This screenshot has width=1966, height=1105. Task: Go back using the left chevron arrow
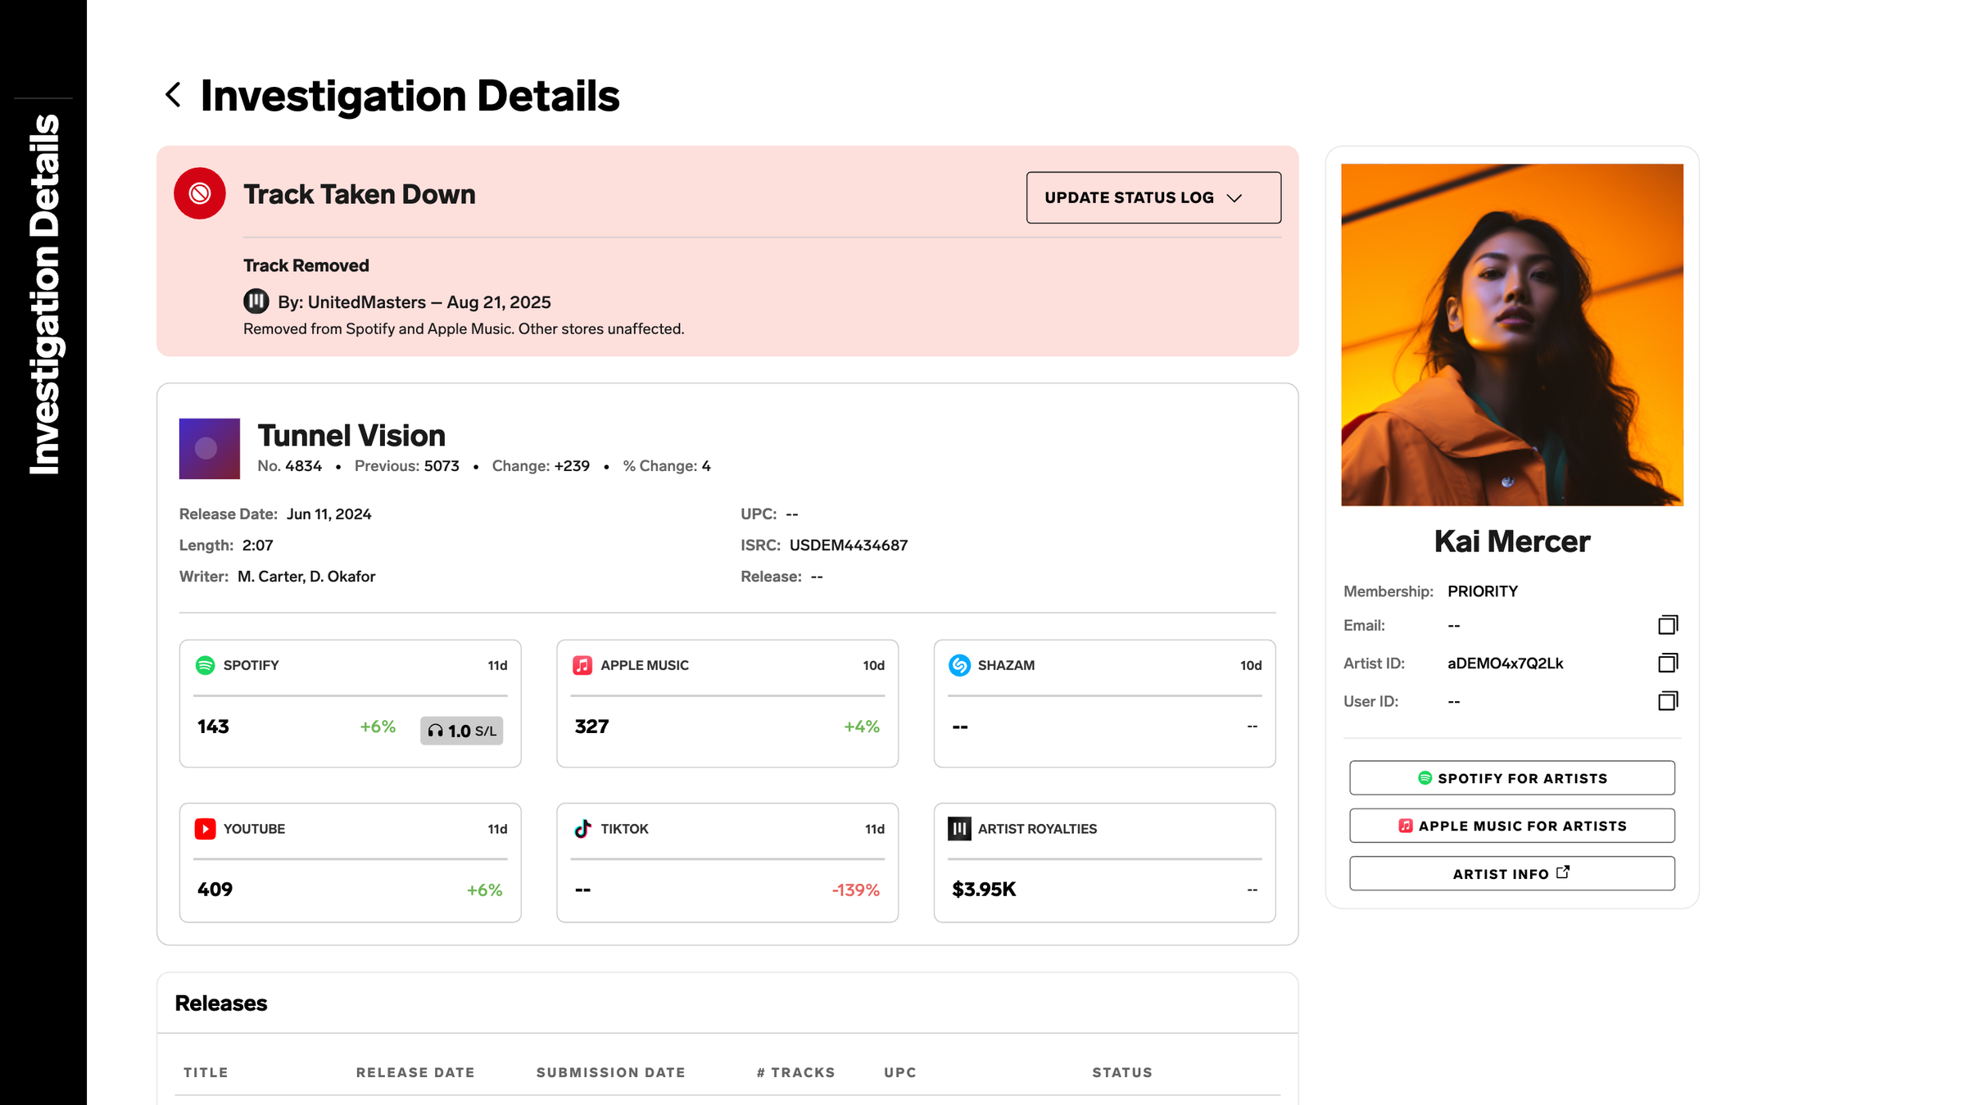(x=173, y=95)
